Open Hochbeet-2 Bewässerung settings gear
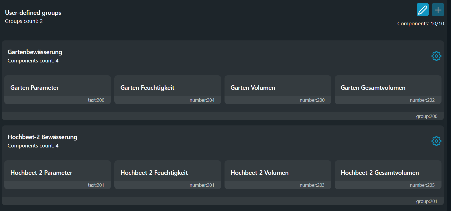 436,141
